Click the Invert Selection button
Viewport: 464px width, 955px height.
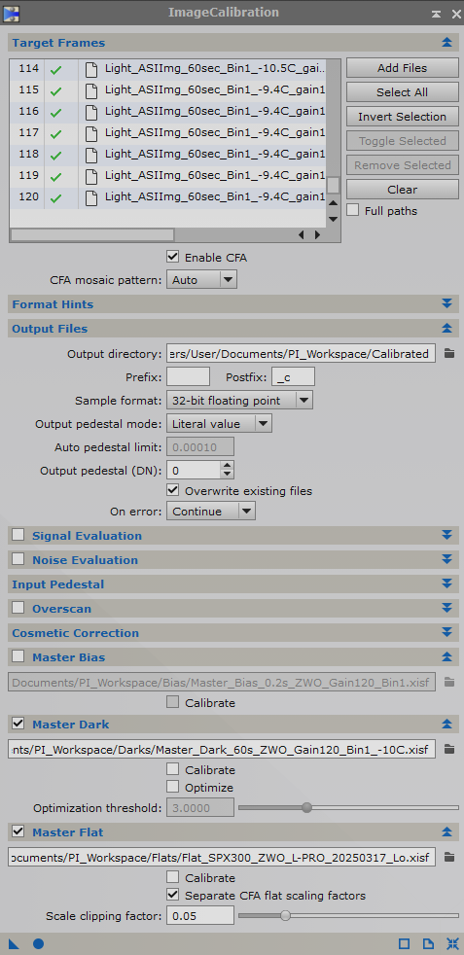click(x=403, y=117)
